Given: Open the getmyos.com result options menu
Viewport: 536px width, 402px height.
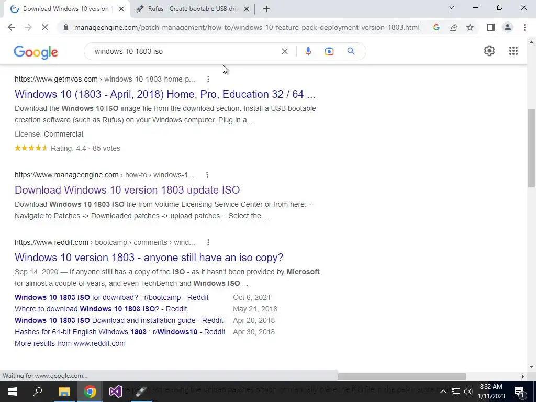Looking at the screenshot, I should tap(208, 79).
